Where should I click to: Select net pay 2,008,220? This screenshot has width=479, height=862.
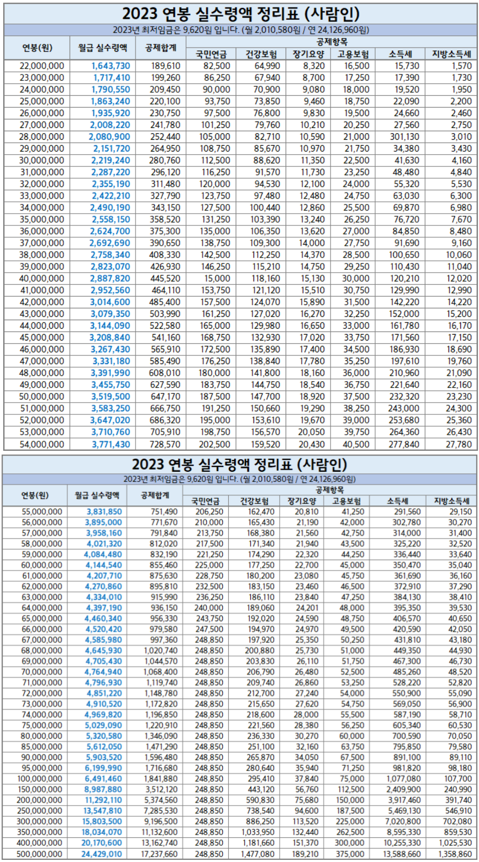click(110, 125)
